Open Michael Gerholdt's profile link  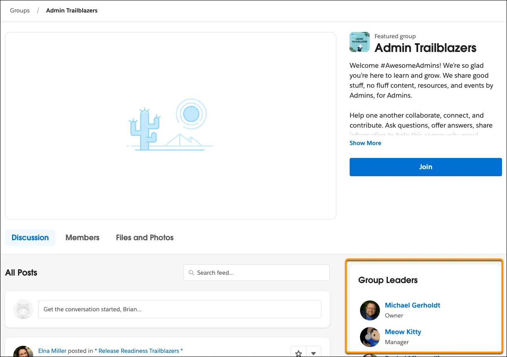pyautogui.click(x=412, y=305)
